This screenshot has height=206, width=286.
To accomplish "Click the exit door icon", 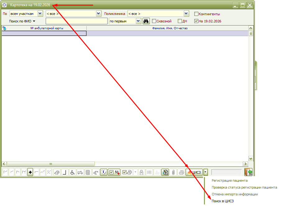I will (x=248, y=172).
